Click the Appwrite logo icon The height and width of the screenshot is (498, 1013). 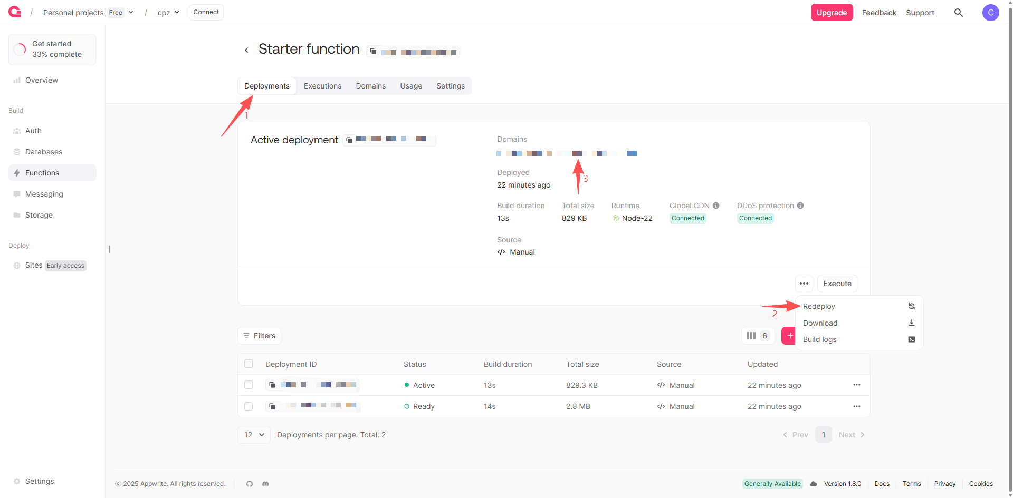[x=15, y=12]
